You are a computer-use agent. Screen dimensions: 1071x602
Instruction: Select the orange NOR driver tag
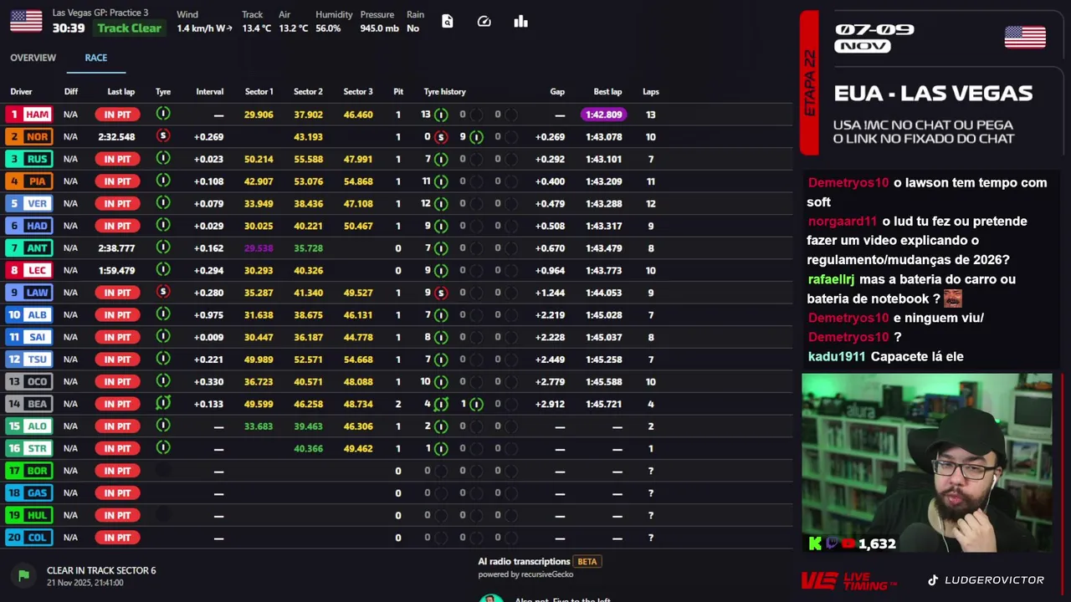pos(29,136)
